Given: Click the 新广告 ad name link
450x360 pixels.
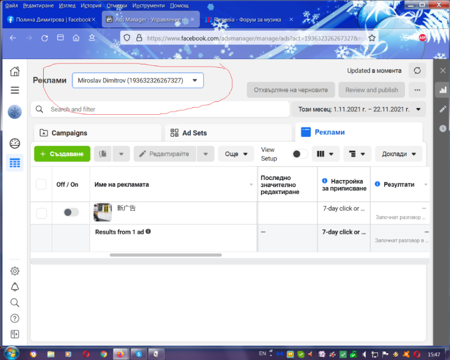Looking at the screenshot, I should pyautogui.click(x=126, y=208).
